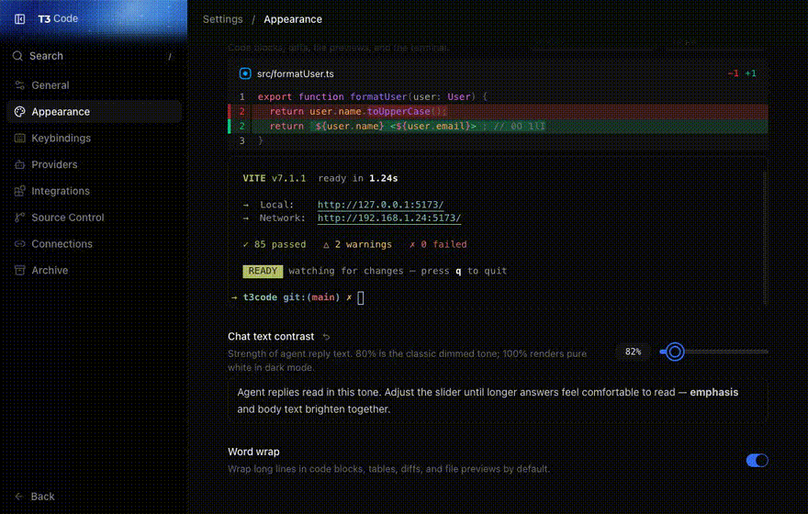Select Appearance in the sidebar
Screen dimensions: 808x514
click(x=94, y=112)
